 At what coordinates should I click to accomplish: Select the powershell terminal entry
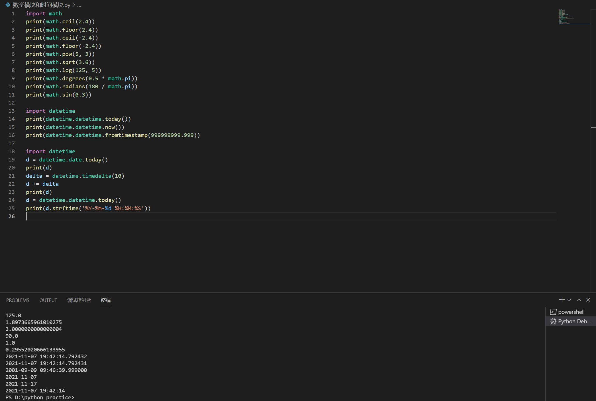571,312
